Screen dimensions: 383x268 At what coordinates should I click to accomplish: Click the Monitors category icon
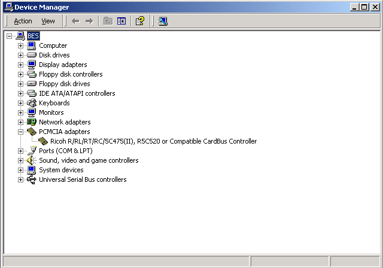32,112
